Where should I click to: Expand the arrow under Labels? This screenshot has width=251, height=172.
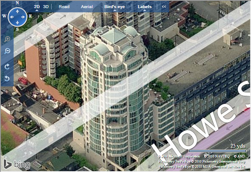144,10
